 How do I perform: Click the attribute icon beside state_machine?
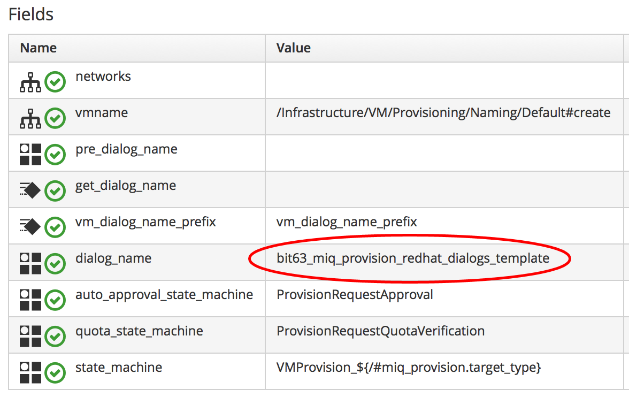click(30, 373)
